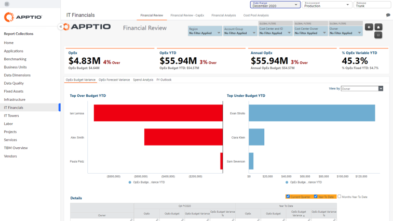Click the Annual OpEx card title
This screenshot has height=221, width=393.
pyautogui.click(x=262, y=53)
